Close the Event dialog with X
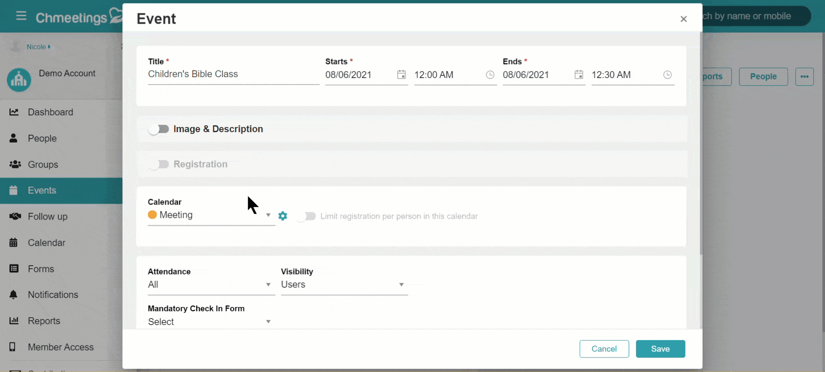Image resolution: width=825 pixels, height=372 pixels. 684,19
